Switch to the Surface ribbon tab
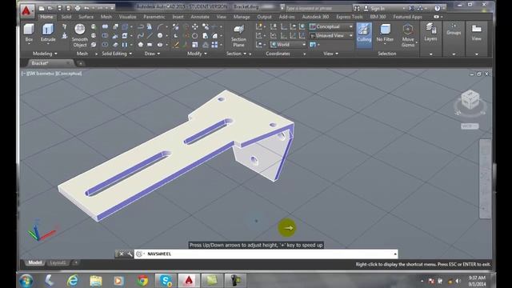The height and width of the screenshot is (288, 512). (x=86, y=17)
